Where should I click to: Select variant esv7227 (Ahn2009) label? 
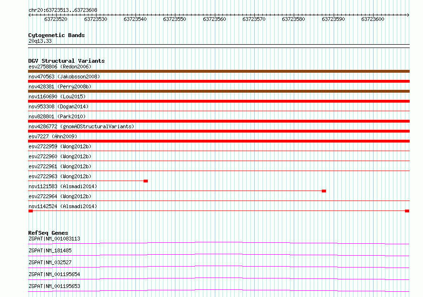pyautogui.click(x=53, y=136)
